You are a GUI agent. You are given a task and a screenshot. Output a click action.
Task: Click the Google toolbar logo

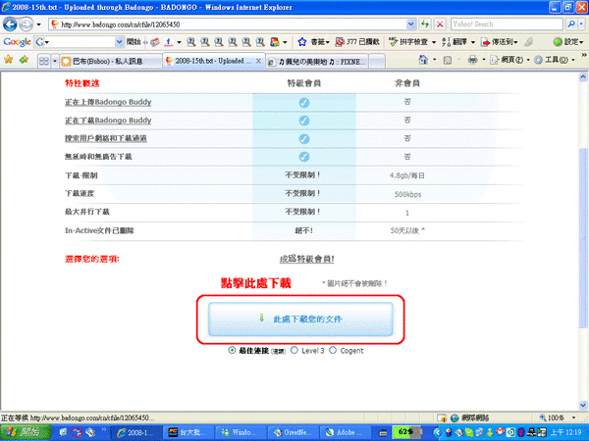(x=17, y=41)
